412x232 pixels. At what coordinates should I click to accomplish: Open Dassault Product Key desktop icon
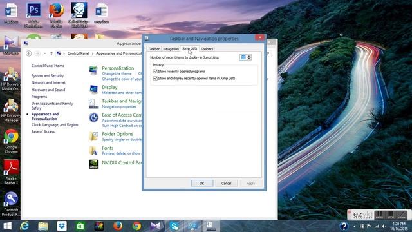(x=11, y=204)
